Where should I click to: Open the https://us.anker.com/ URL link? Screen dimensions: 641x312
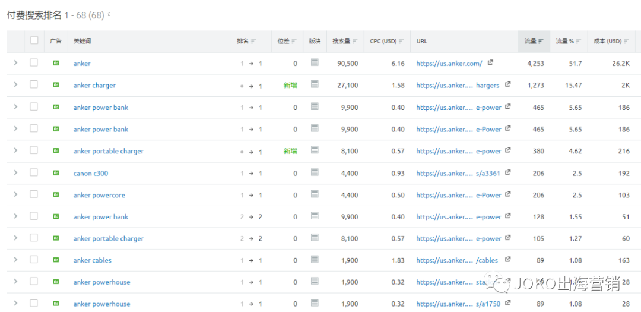tap(449, 64)
